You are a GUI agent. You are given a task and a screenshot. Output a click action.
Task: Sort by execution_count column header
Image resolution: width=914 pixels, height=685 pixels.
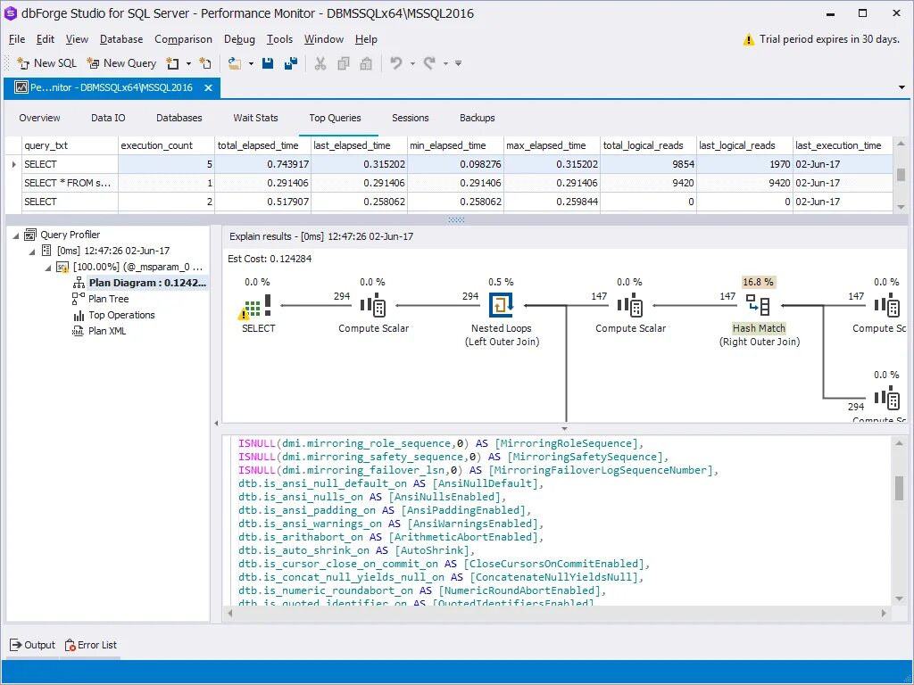(166, 145)
